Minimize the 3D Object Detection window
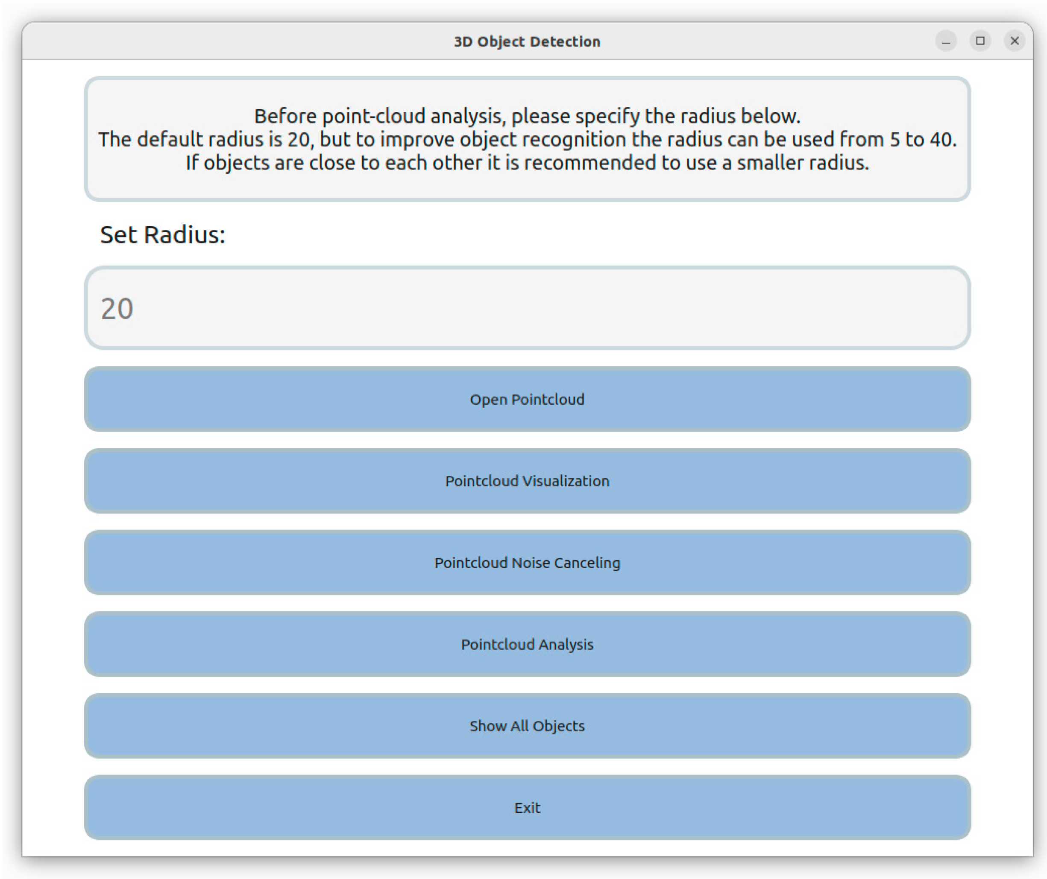 (x=946, y=41)
